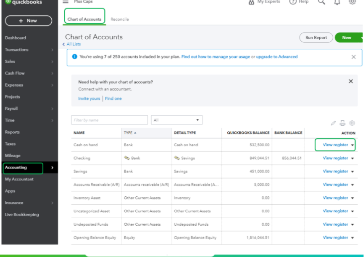
Task: Select the 532,500.00 balance cell
Action: [259, 145]
